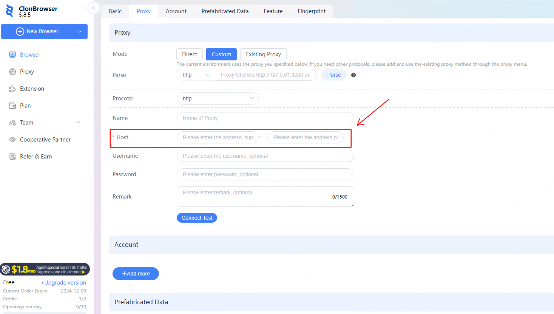
Task: Open the New Browser dropdown arrow
Action: click(x=80, y=32)
